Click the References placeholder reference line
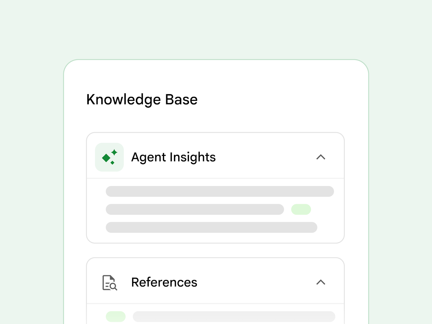 click(234, 316)
